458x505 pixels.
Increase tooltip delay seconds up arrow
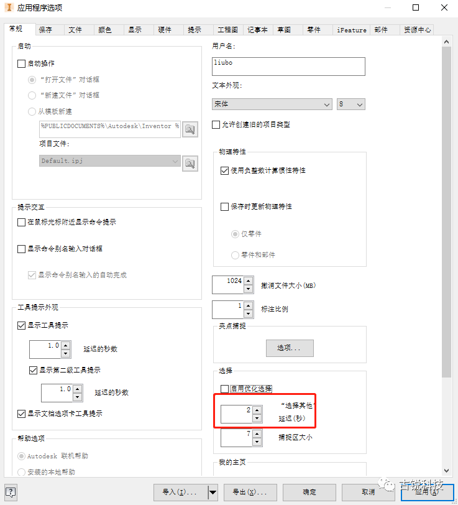(65, 346)
